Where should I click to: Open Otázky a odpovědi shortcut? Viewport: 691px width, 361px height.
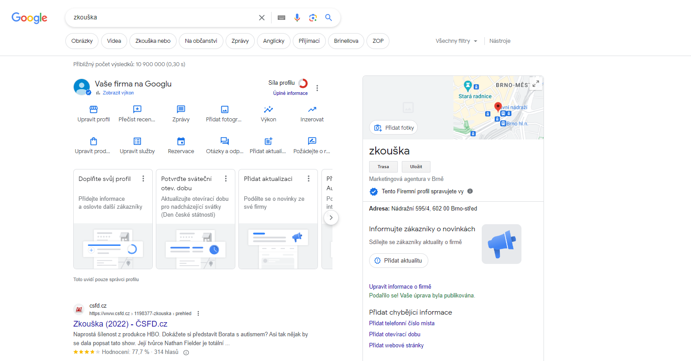[x=225, y=146]
